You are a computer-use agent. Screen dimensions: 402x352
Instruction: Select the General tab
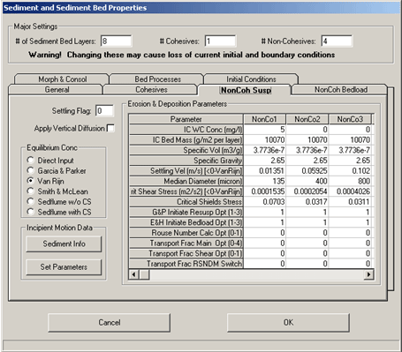pyautogui.click(x=57, y=90)
